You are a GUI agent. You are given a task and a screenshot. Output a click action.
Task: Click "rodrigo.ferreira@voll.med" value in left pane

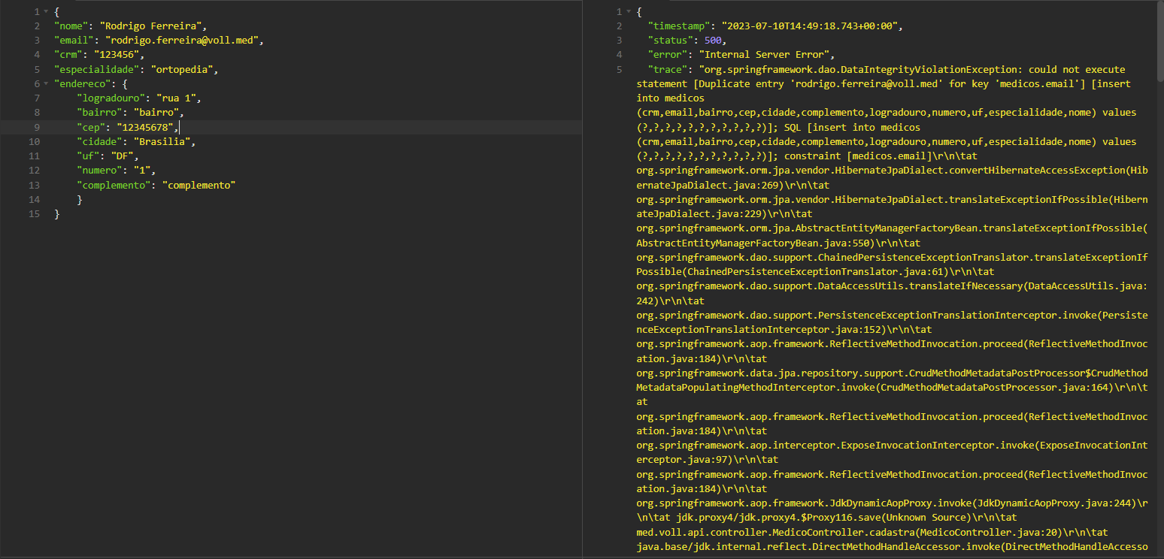pyautogui.click(x=183, y=41)
